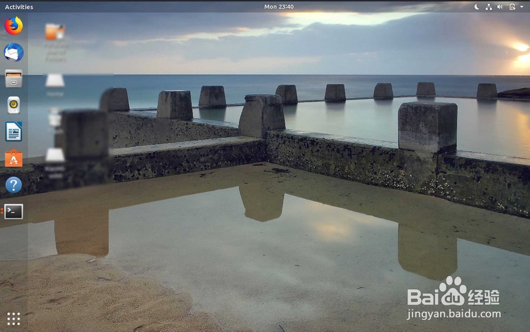Launch Firefox from the dock

point(14,25)
